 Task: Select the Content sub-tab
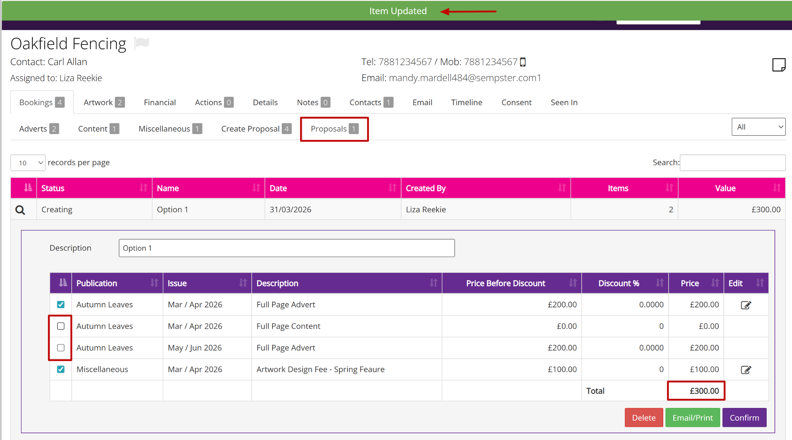pyautogui.click(x=98, y=129)
